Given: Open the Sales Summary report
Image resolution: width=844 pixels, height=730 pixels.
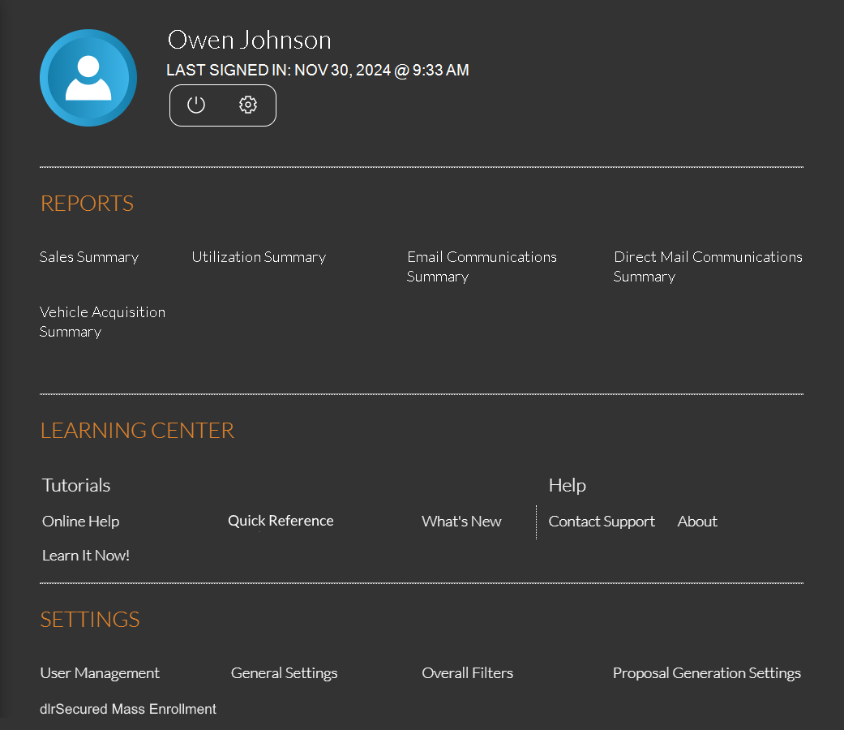Looking at the screenshot, I should click(x=89, y=257).
